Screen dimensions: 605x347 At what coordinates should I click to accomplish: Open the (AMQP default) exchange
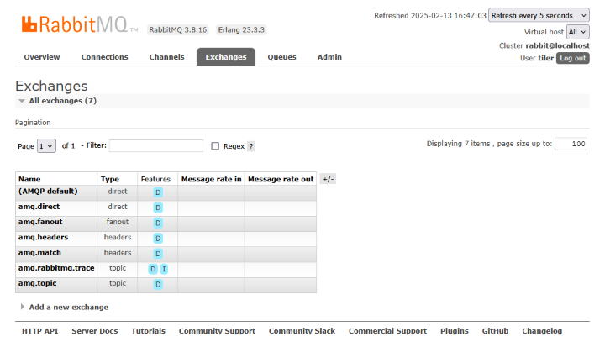click(x=48, y=192)
